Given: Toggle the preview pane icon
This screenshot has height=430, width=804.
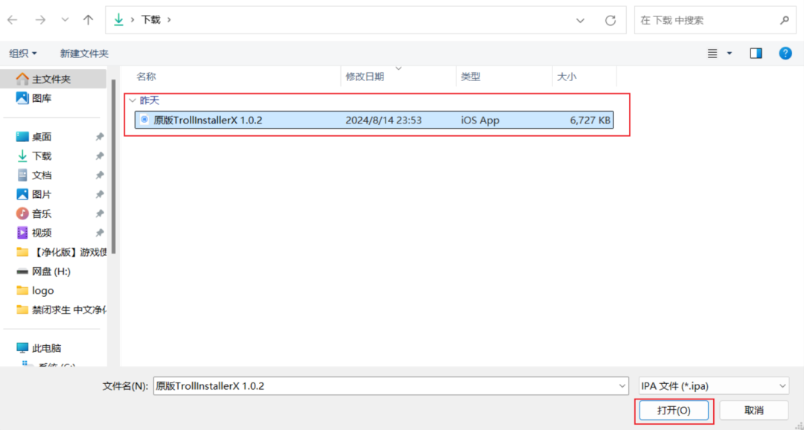Looking at the screenshot, I should tap(756, 54).
